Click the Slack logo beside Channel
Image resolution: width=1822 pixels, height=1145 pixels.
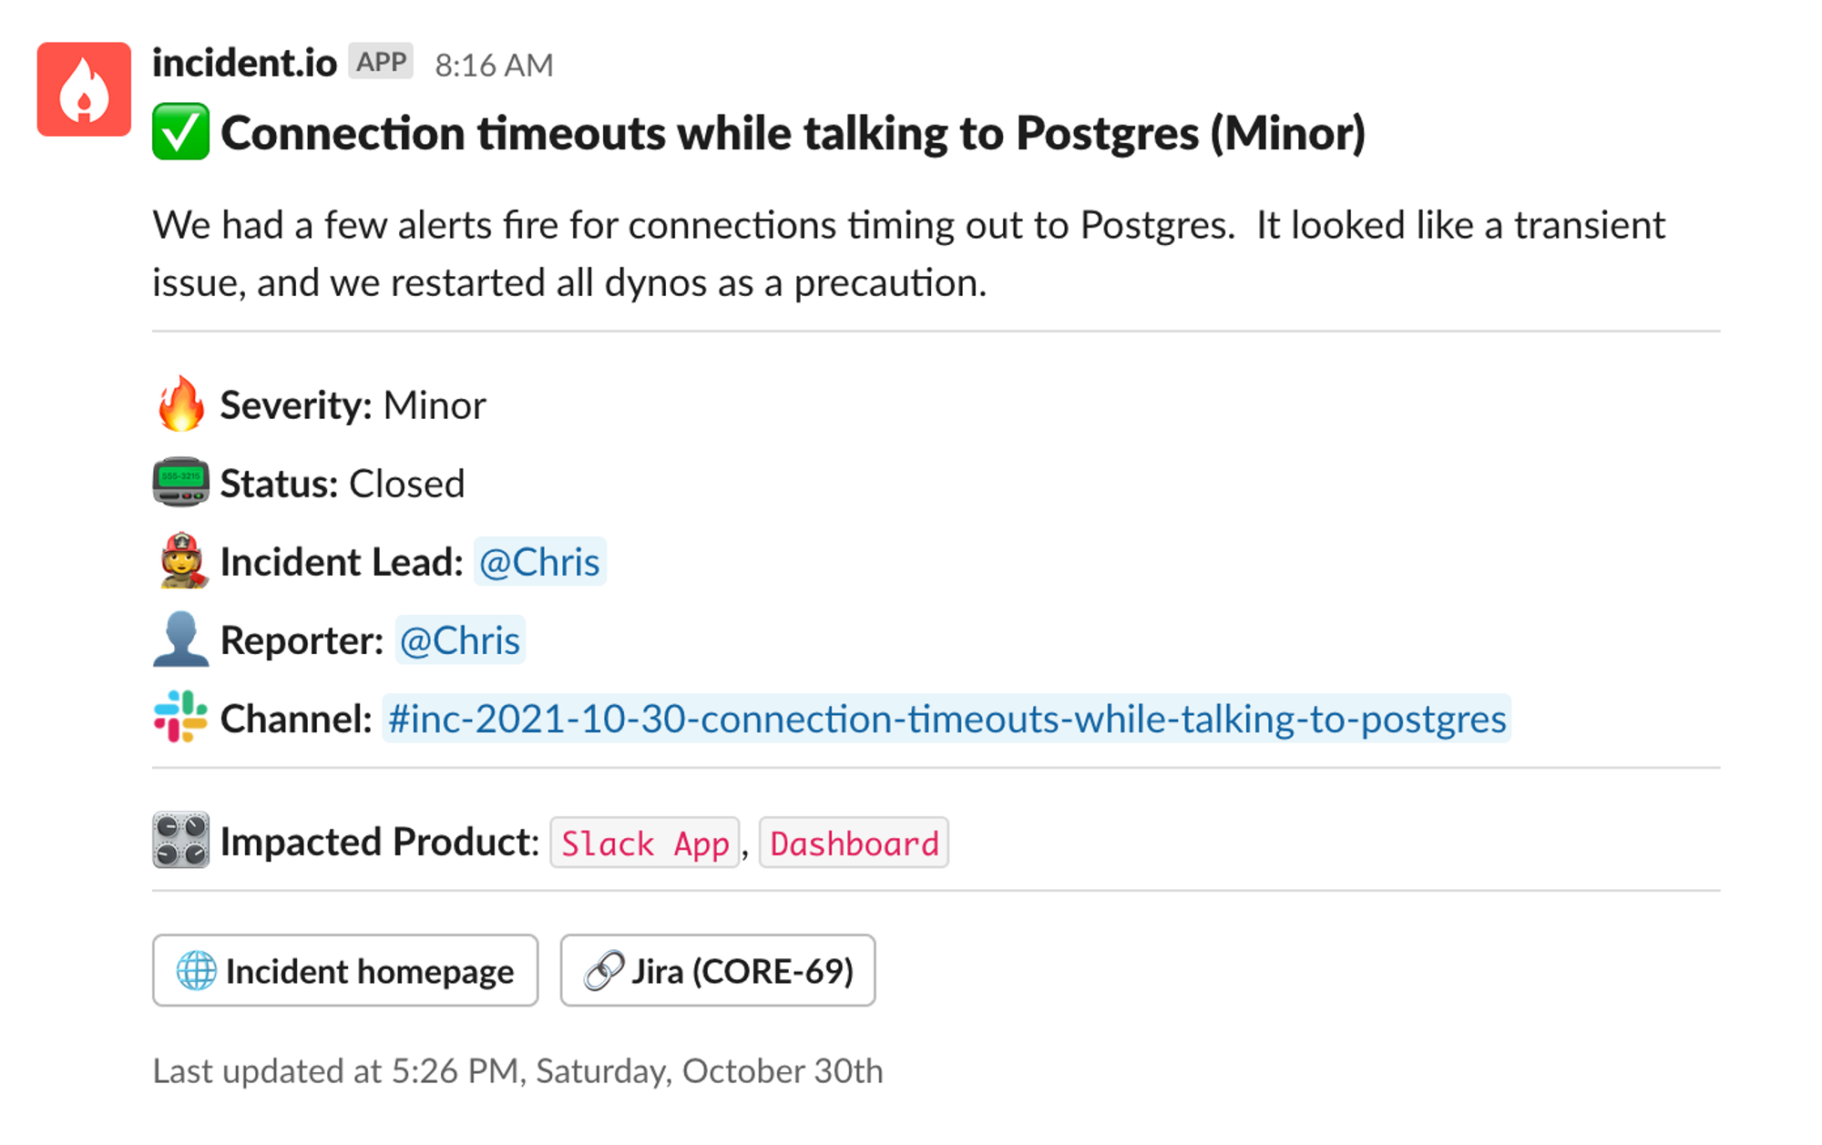180,717
